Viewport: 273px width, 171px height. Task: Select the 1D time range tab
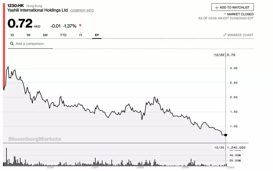[12, 35]
